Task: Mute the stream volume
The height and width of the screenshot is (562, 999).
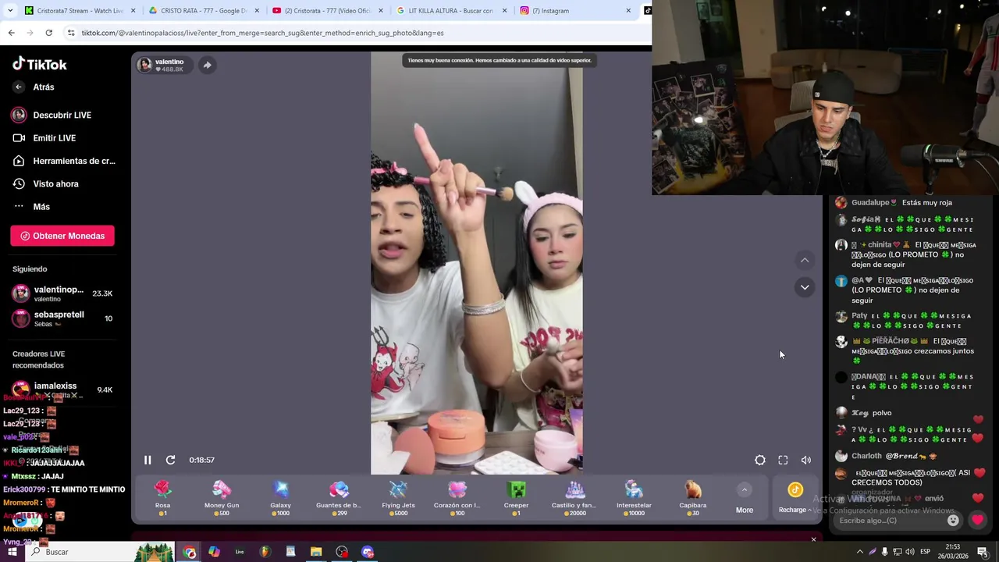Action: click(805, 461)
